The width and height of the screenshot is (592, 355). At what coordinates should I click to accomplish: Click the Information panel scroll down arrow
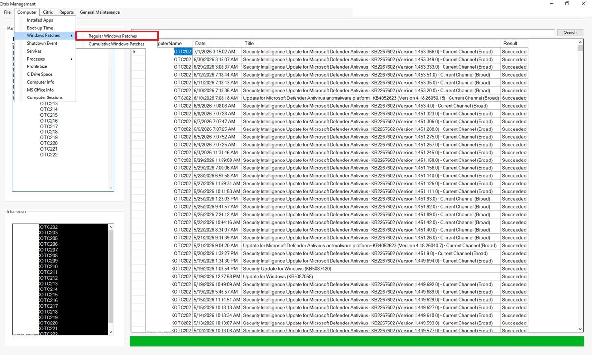pyautogui.click(x=111, y=332)
